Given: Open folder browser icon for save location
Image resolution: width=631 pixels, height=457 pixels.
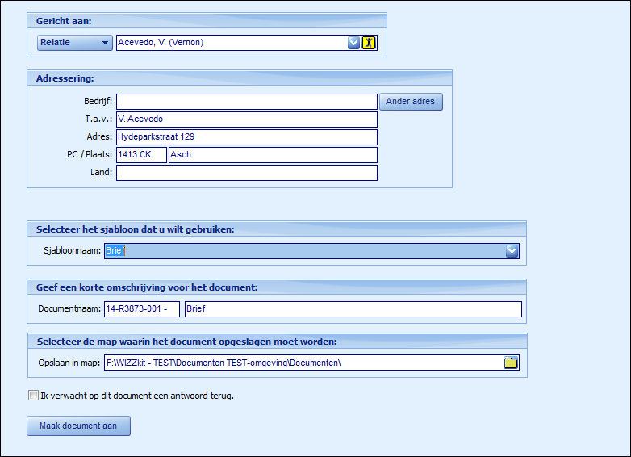Looking at the screenshot, I should 510,363.
